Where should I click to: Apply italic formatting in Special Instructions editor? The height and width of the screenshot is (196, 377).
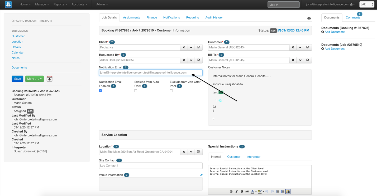[x=237, y=191]
